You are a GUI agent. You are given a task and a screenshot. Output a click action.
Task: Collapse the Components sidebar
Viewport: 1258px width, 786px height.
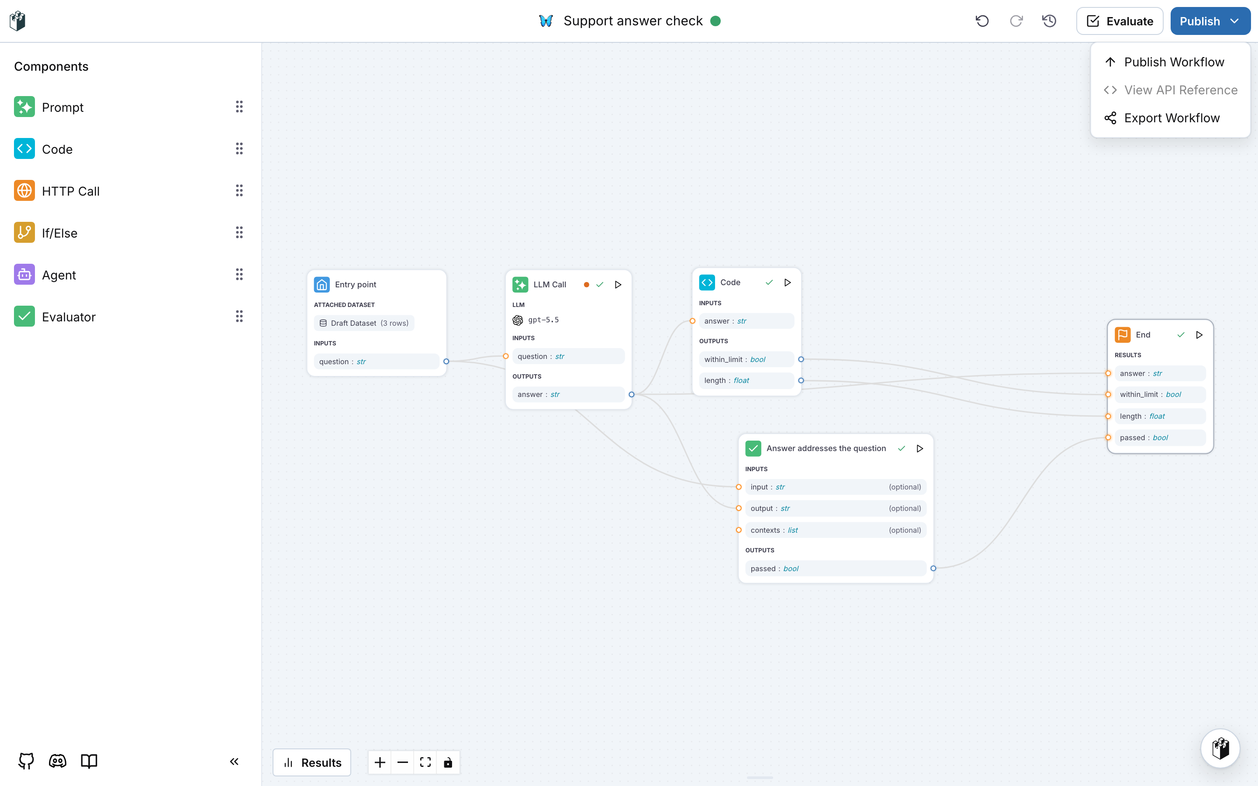coord(235,762)
